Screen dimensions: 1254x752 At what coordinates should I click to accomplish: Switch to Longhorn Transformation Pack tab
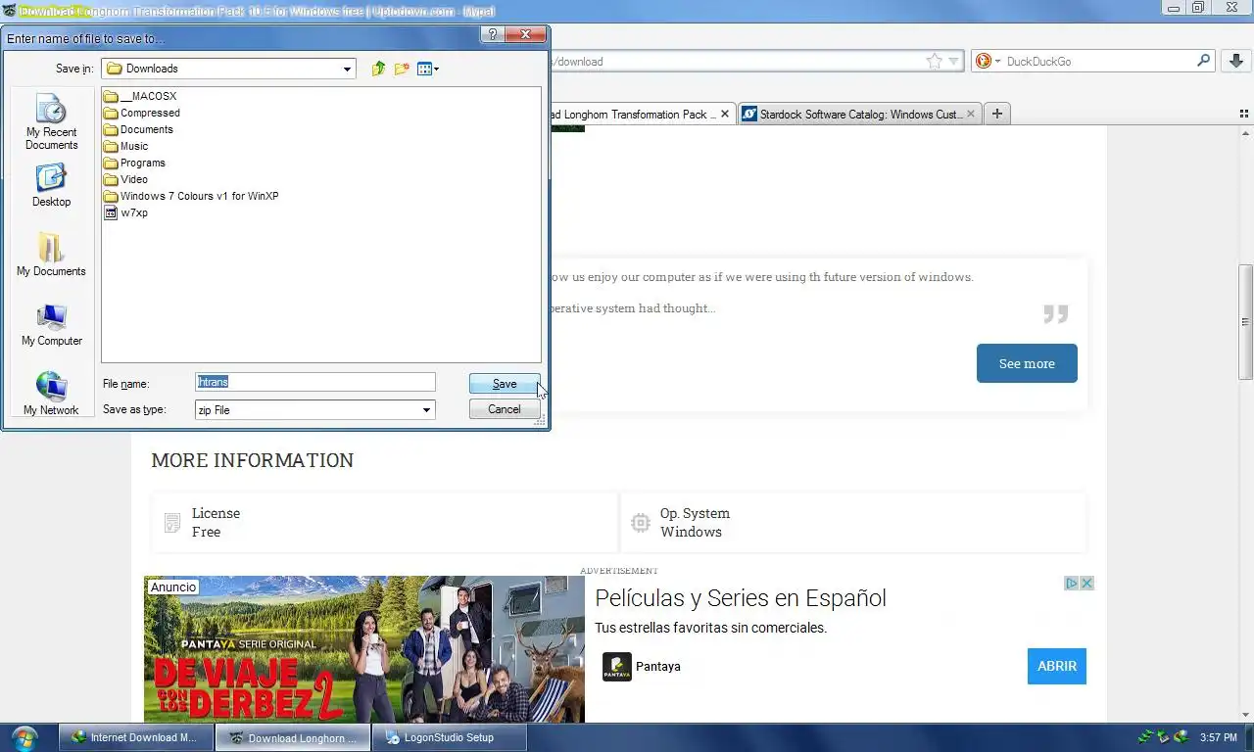point(633,115)
